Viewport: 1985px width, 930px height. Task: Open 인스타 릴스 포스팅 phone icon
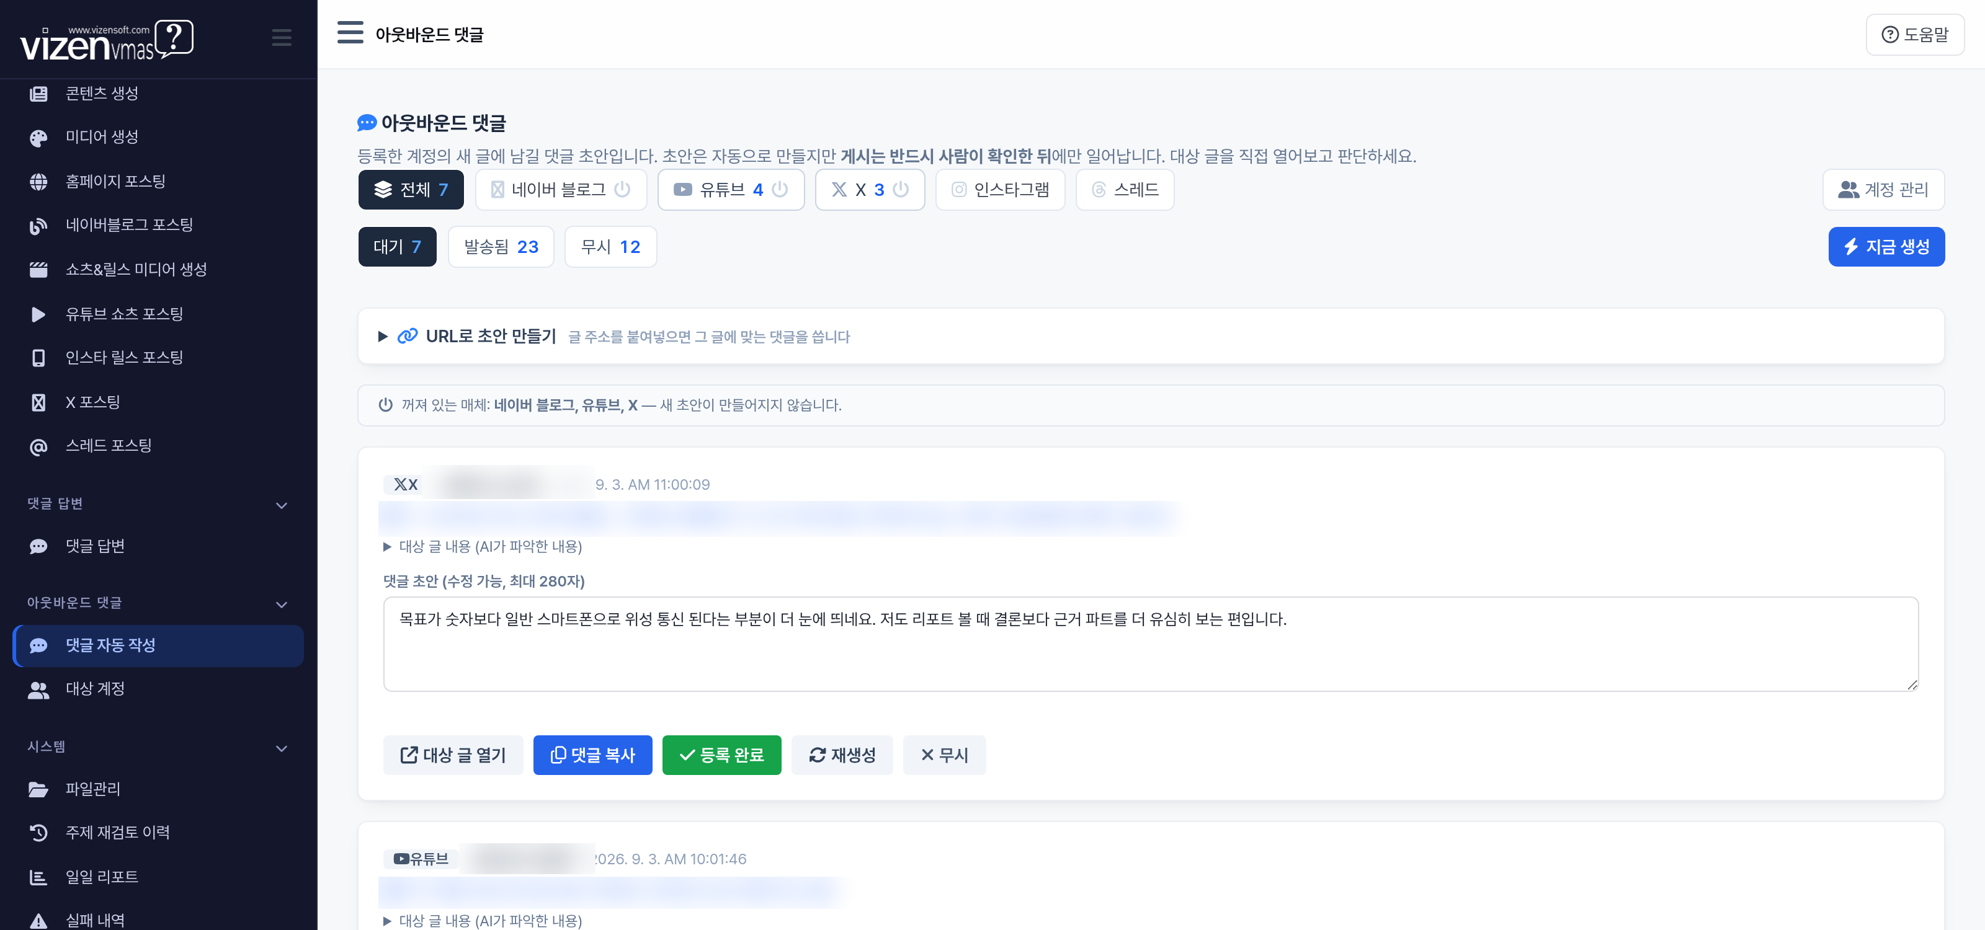pyautogui.click(x=38, y=358)
